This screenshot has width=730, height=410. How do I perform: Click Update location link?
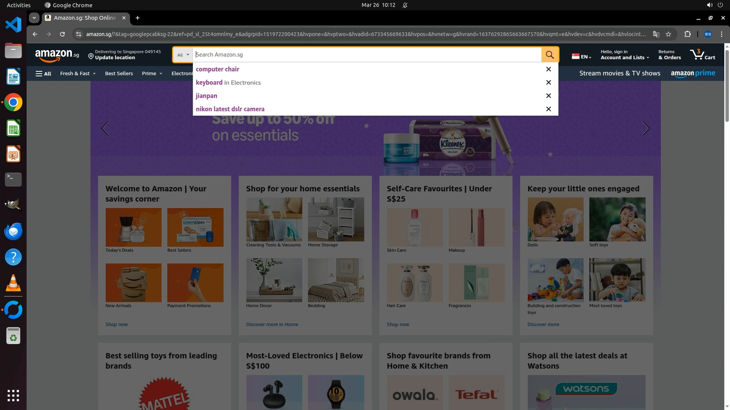coord(115,58)
